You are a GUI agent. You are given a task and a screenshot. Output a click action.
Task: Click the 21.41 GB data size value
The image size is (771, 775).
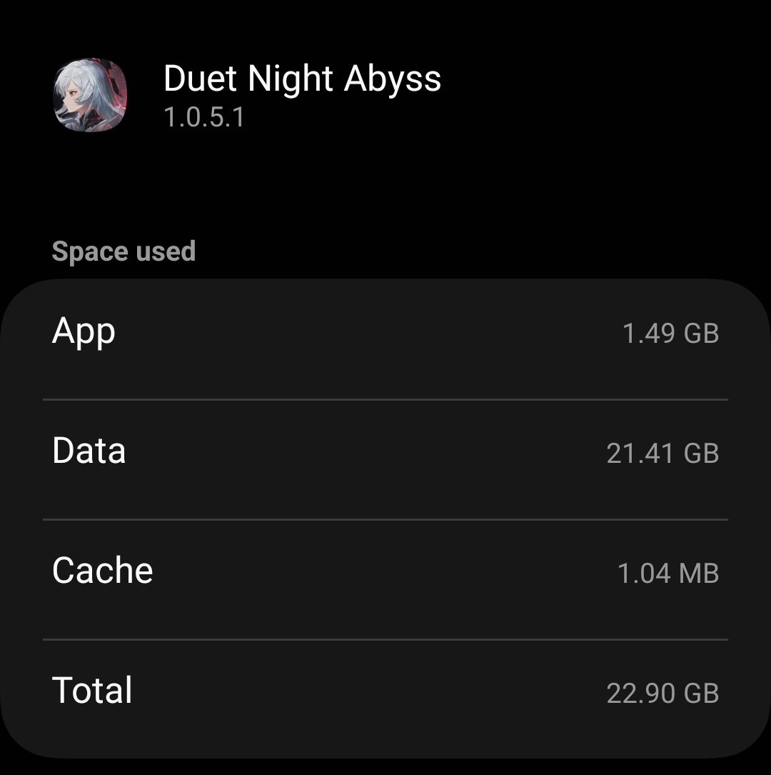pos(662,454)
